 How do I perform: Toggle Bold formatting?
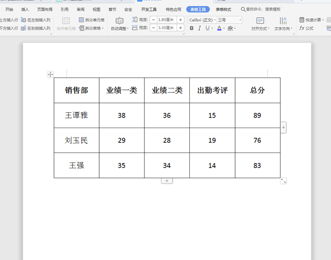tap(191, 28)
